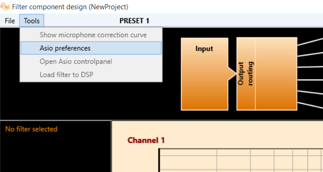This screenshot has width=323, height=172.
Task: Click the No filter selected text
Action: [x=32, y=129]
